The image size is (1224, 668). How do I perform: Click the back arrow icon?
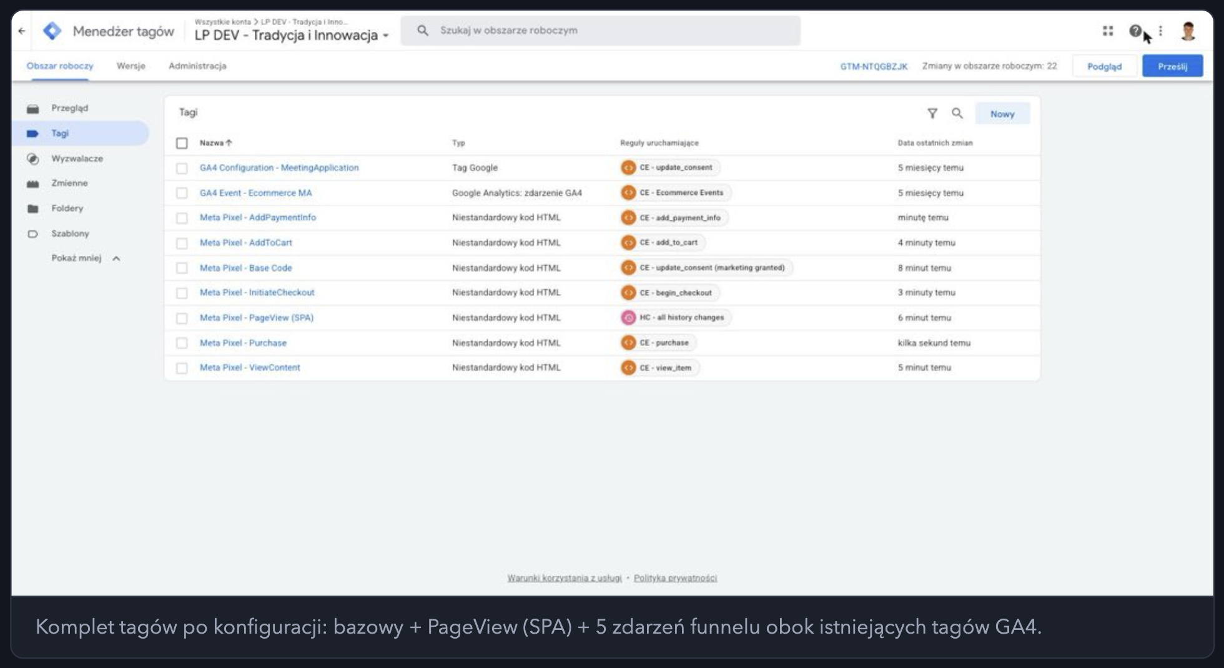pyautogui.click(x=22, y=31)
